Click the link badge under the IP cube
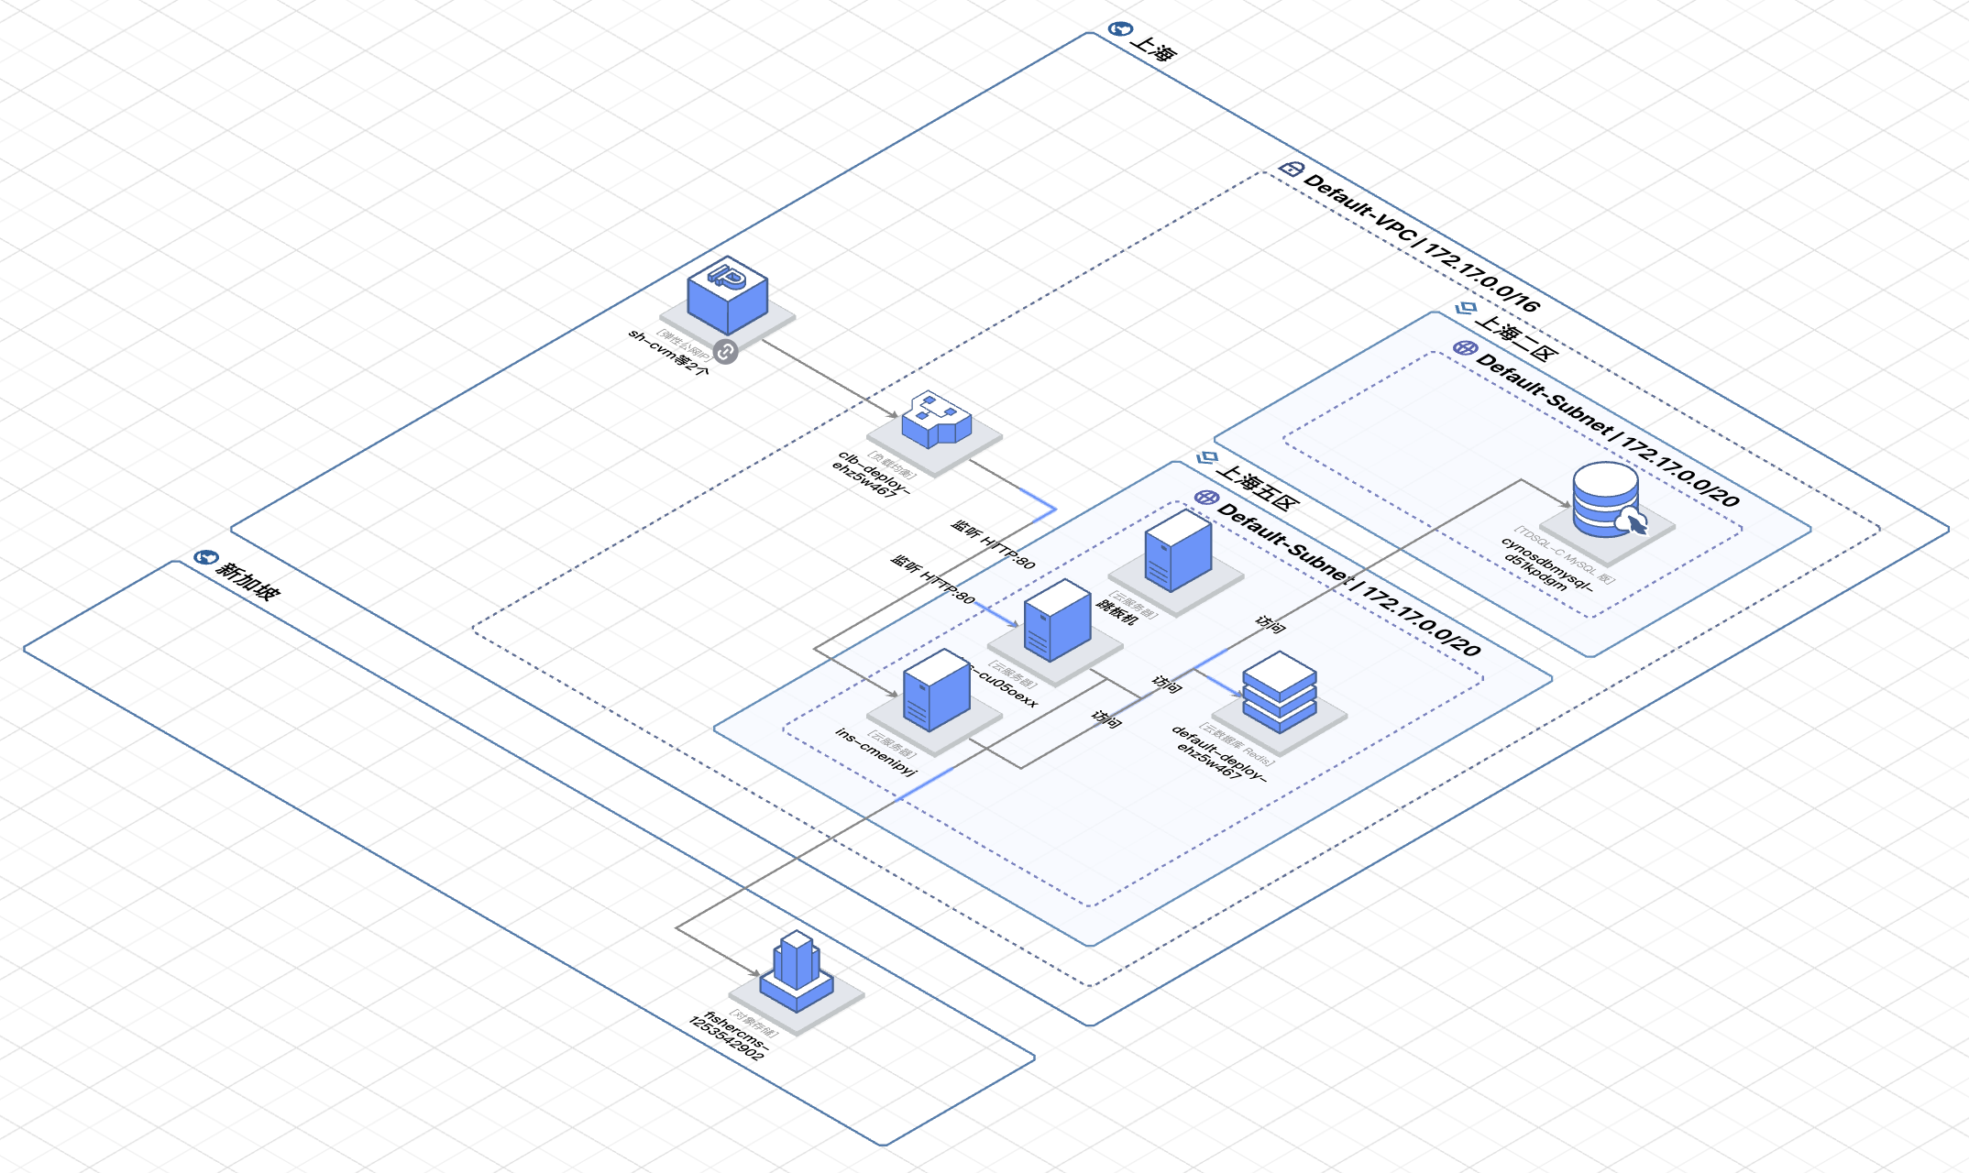 [x=725, y=352]
